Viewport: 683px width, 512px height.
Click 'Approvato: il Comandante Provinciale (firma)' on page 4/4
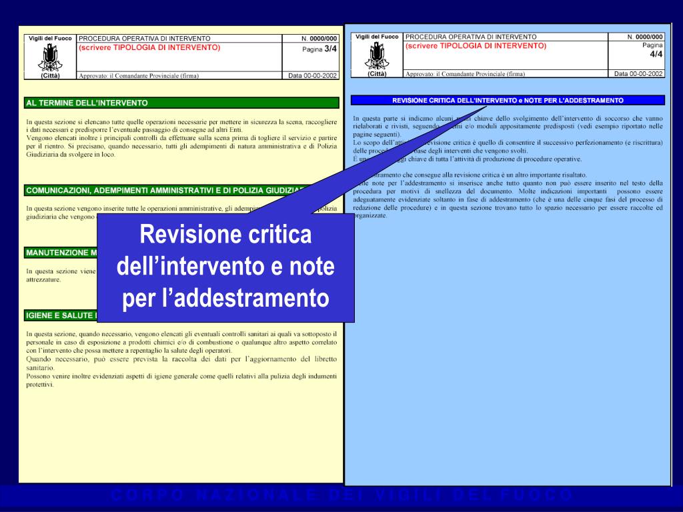point(465,73)
